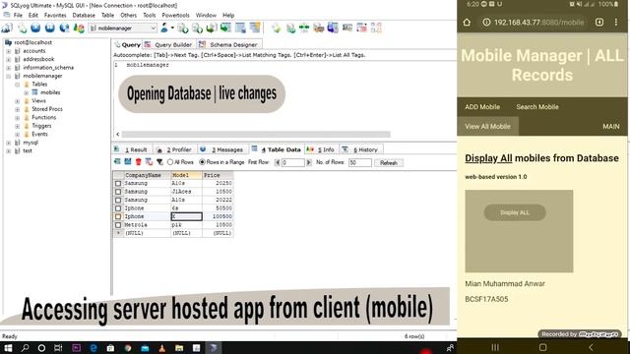The height and width of the screenshot is (354, 630).
Task: Expand the mobiles table node
Action: tap(27, 92)
